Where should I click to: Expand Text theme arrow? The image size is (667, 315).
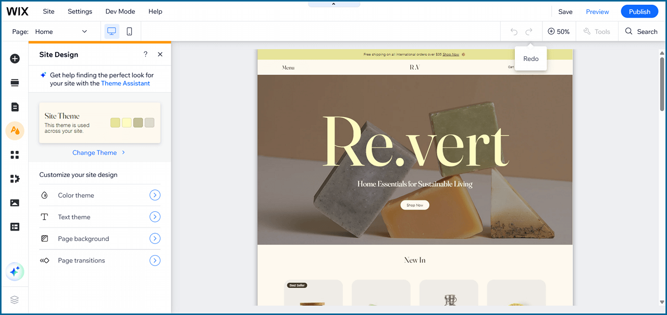point(155,217)
